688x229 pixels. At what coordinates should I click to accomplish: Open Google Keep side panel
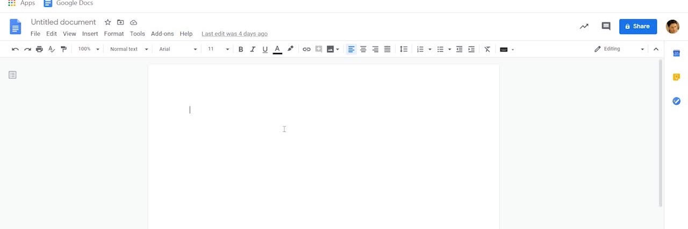point(677,77)
